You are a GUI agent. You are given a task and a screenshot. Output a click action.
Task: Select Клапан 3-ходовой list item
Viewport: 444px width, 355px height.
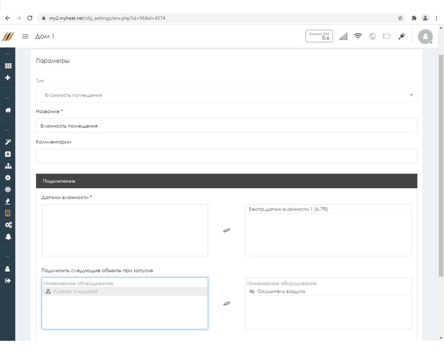coord(125,291)
